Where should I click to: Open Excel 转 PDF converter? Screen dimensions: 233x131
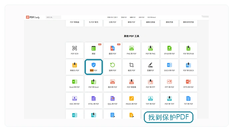click(75, 84)
